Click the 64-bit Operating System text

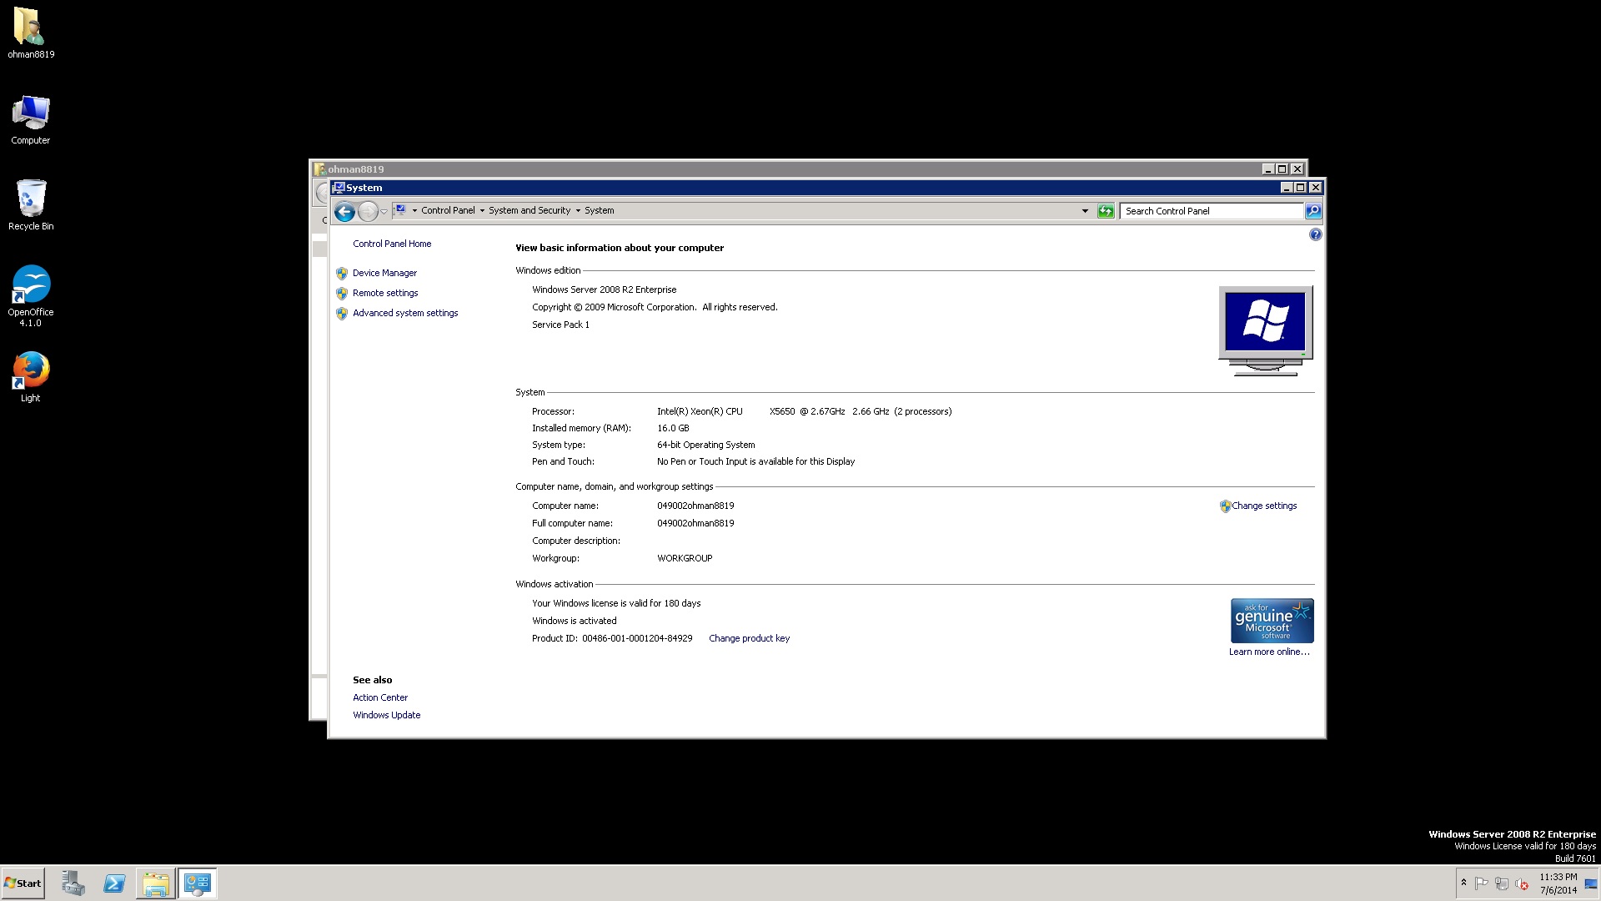point(705,445)
